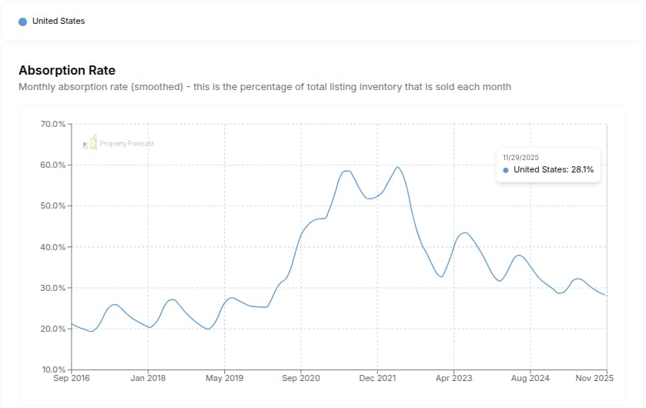646x408 pixels.
Task: Click the tooltip date 11/29/2025
Action: click(x=522, y=157)
